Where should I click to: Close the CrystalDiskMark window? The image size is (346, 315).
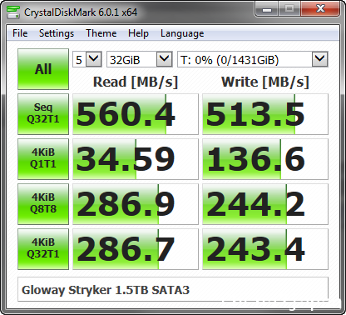coord(320,9)
